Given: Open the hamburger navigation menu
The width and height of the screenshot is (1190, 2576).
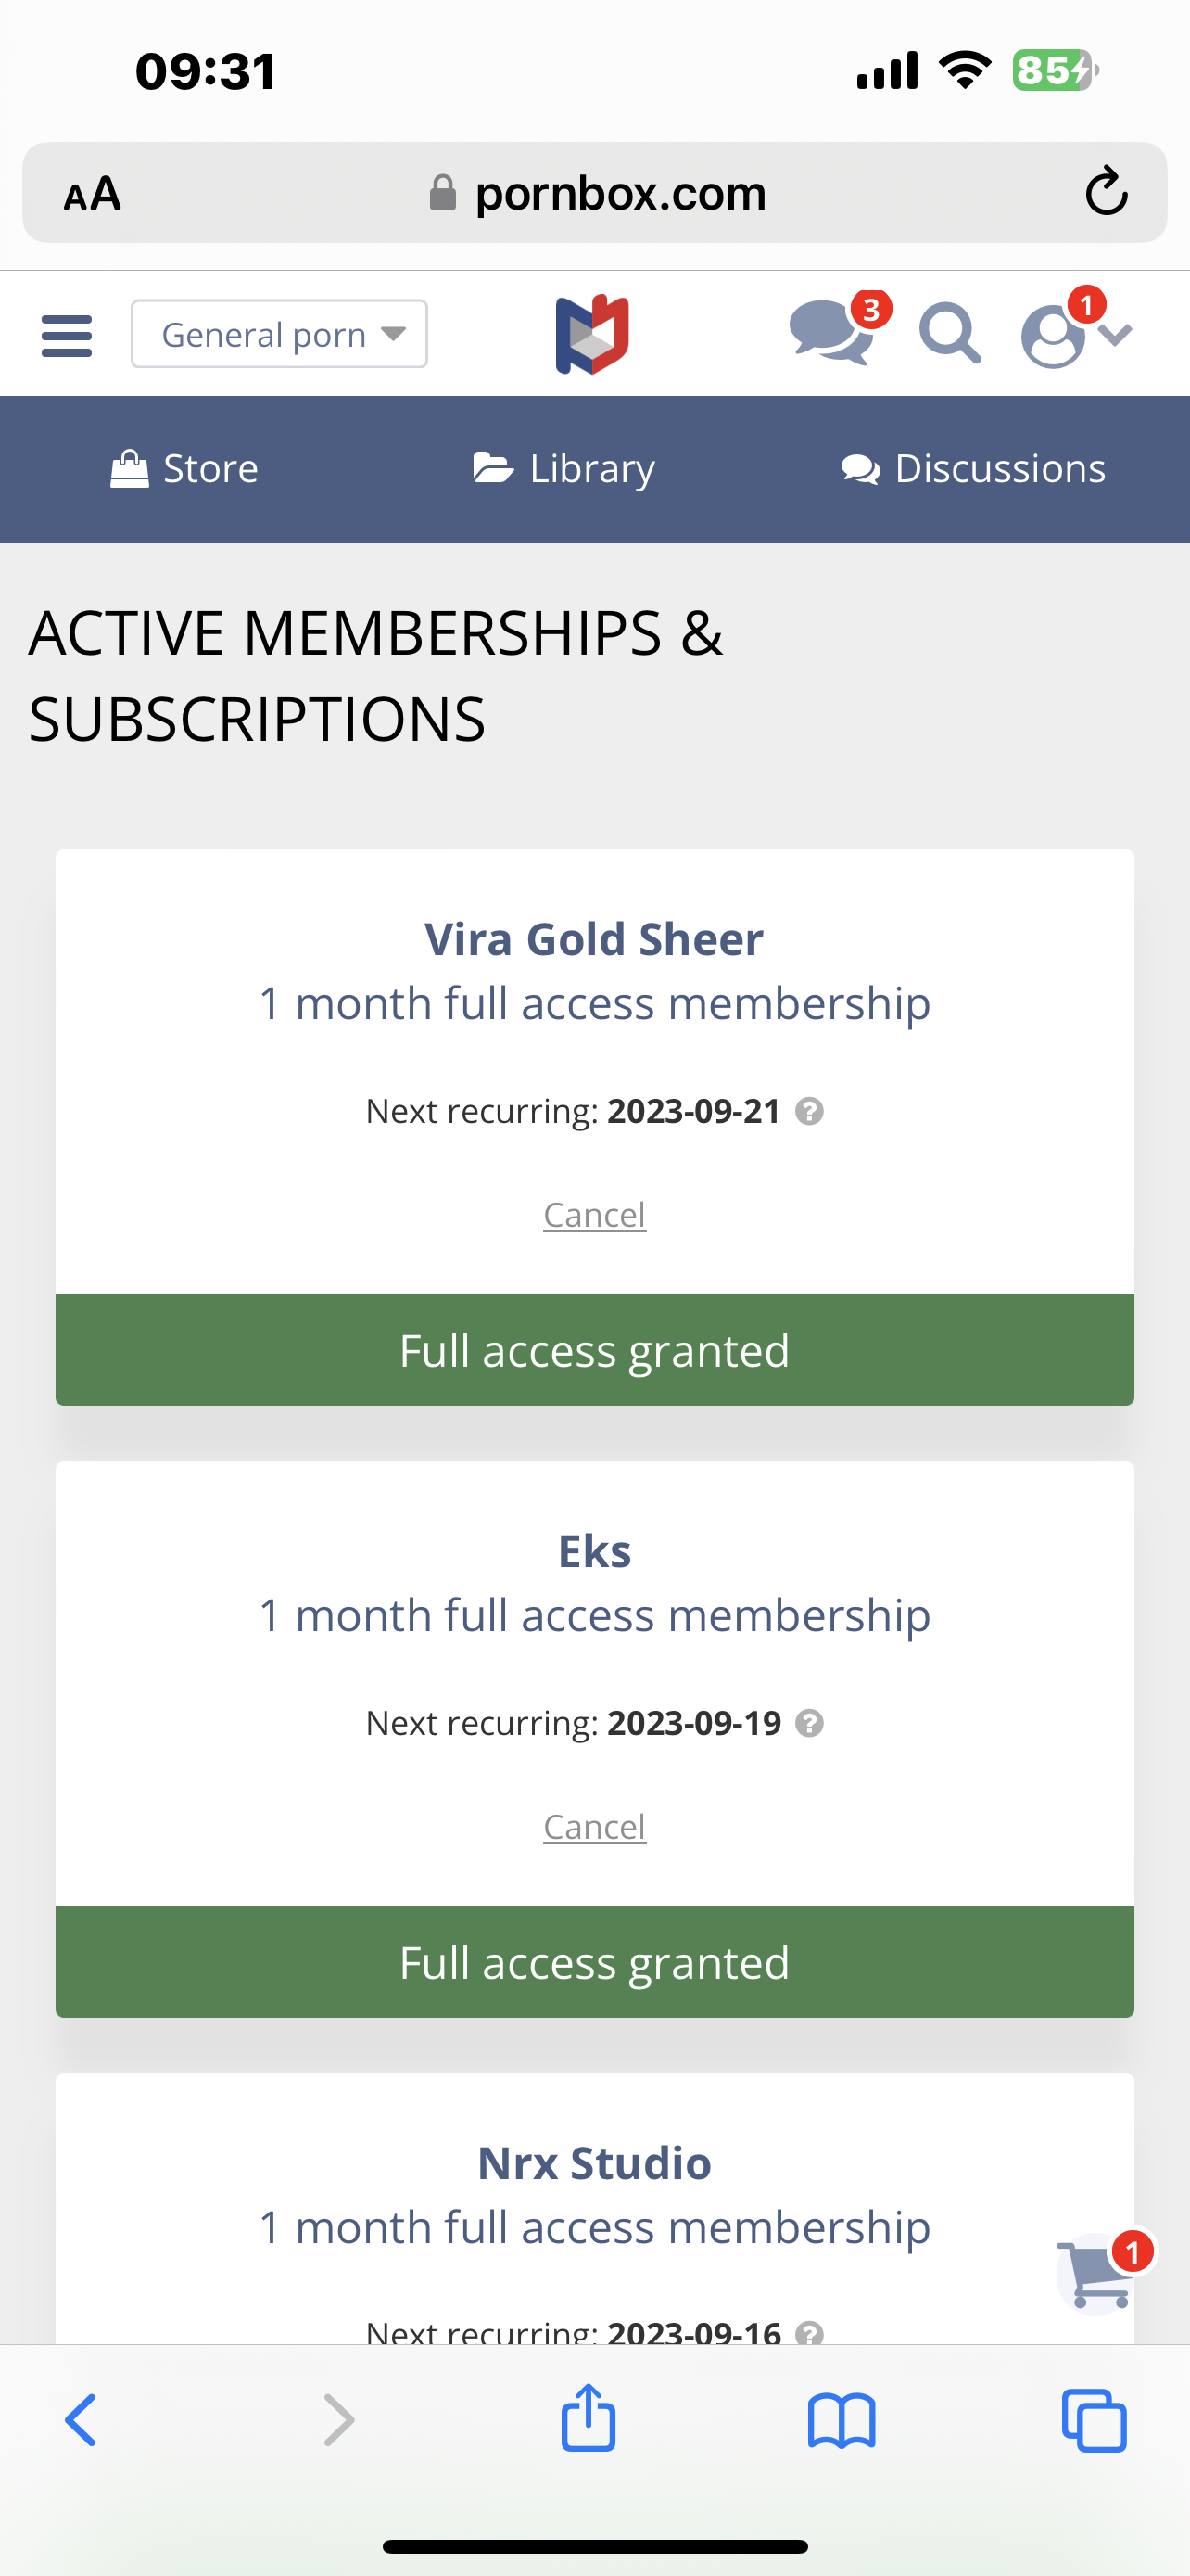Looking at the screenshot, I should [66, 335].
